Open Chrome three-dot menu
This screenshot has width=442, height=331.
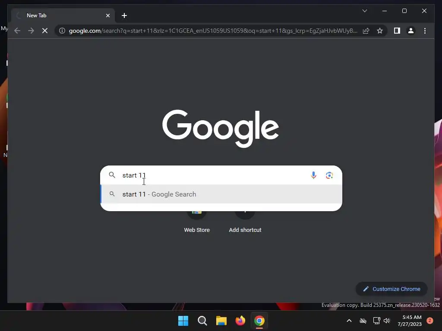(x=425, y=31)
